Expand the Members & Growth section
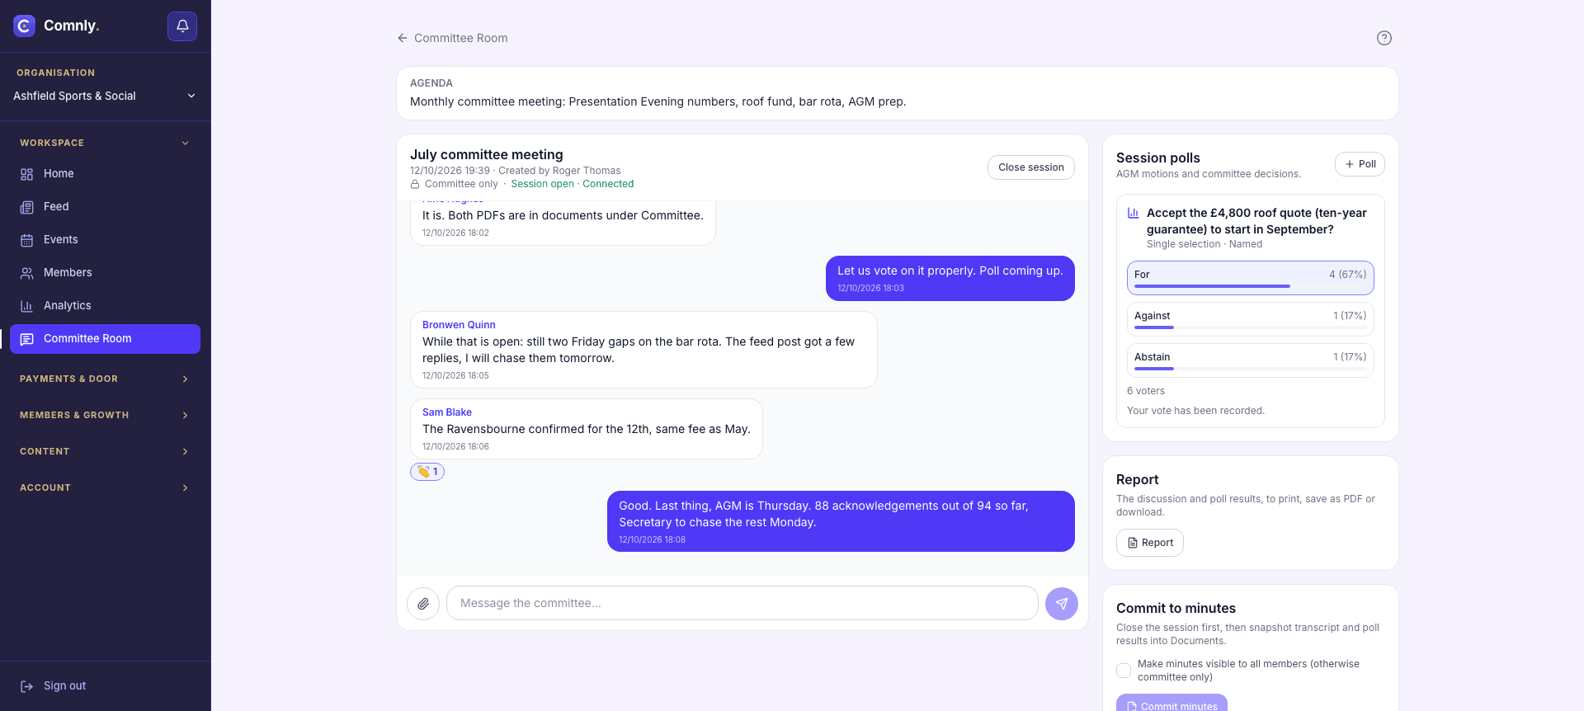The width and height of the screenshot is (1584, 711). [x=106, y=415]
